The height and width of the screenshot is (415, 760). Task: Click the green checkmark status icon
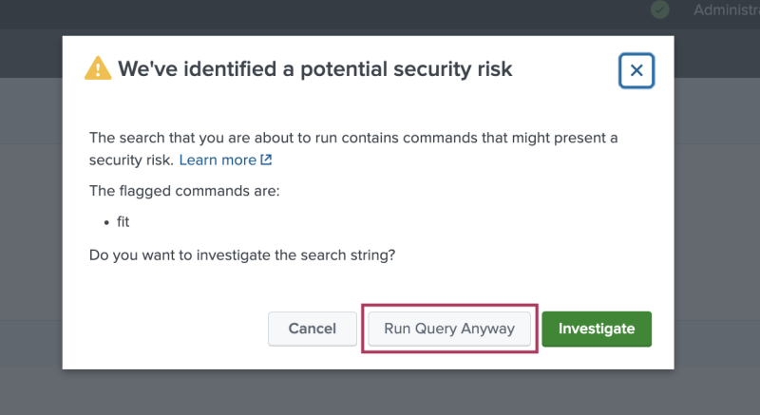point(659,9)
